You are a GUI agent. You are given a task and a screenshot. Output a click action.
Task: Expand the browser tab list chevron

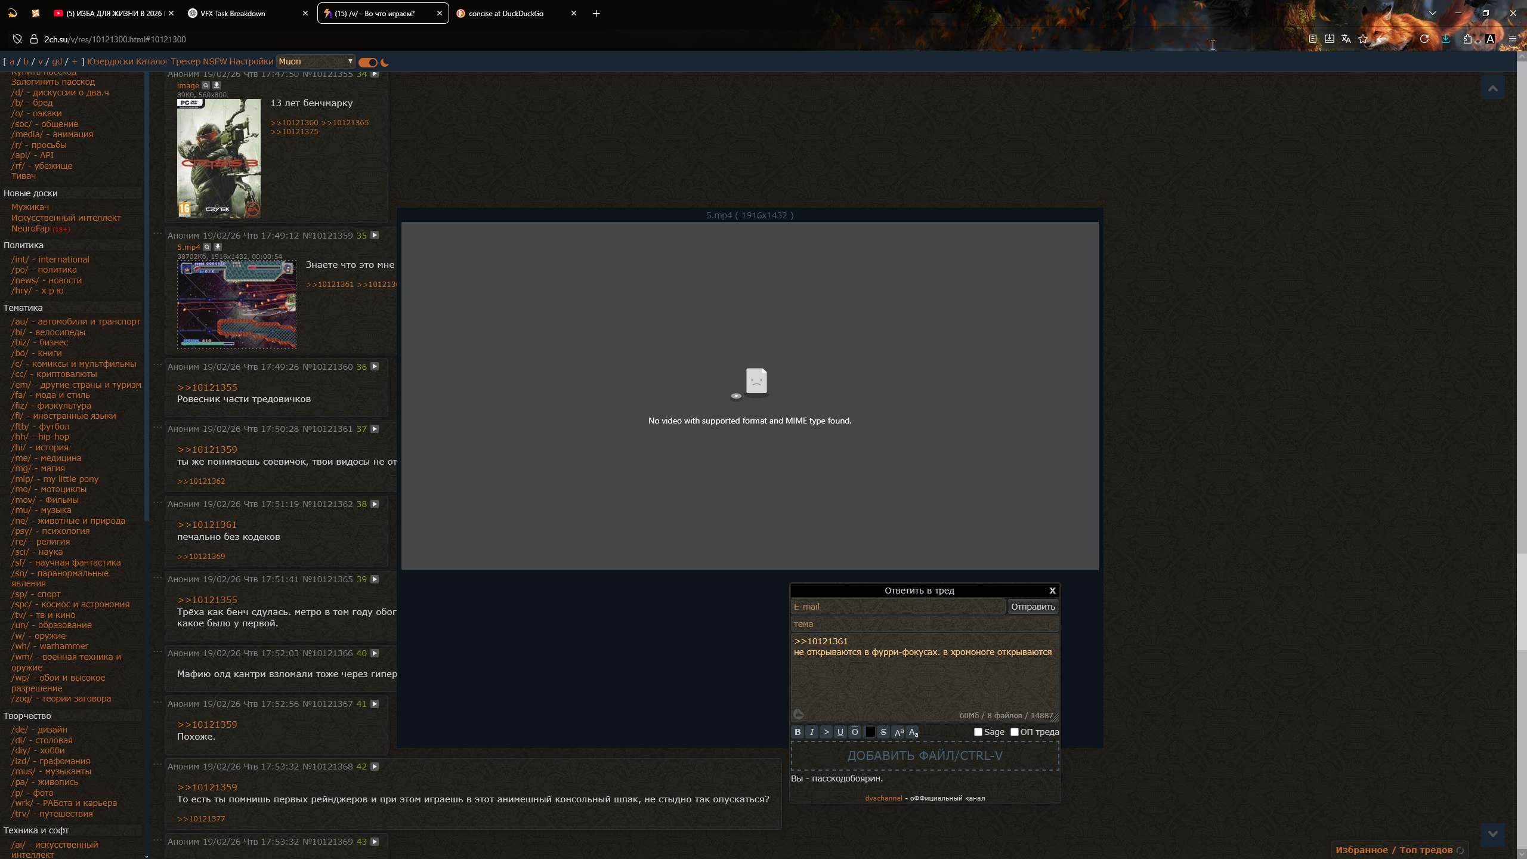pos(1432,13)
